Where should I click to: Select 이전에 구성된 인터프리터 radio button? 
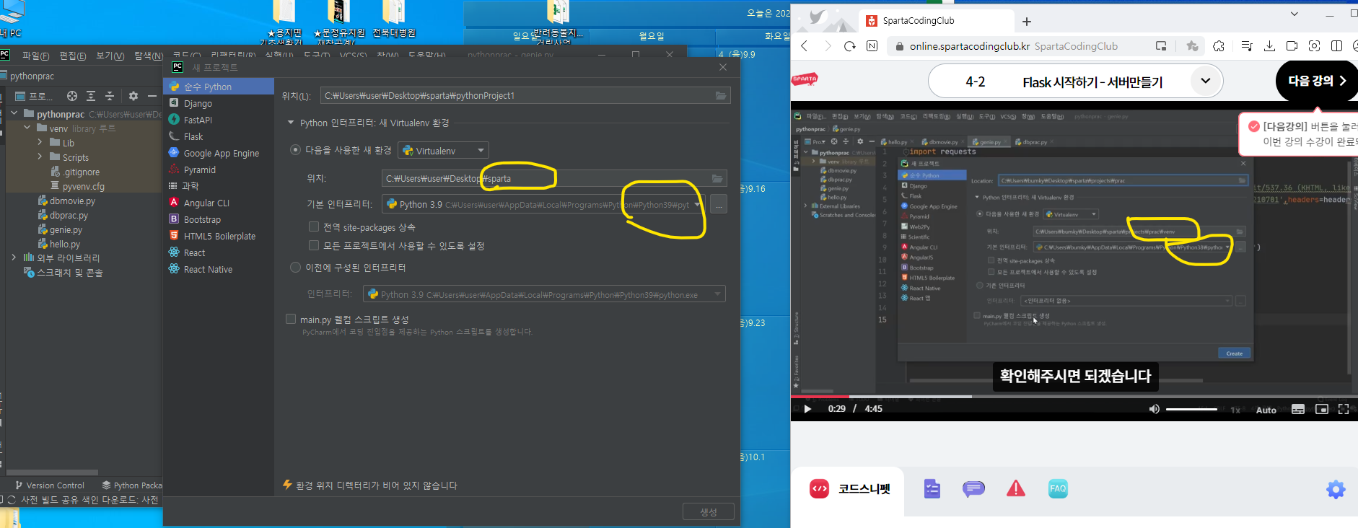pos(295,268)
